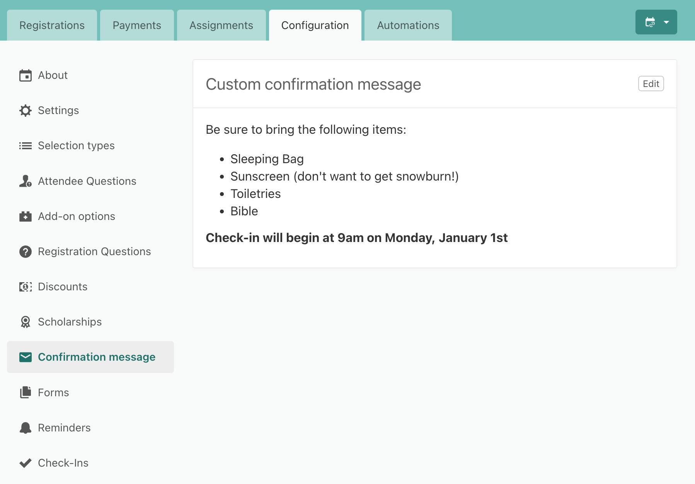Open the Reminders label
Image resolution: width=695 pixels, height=484 pixels.
coord(64,428)
